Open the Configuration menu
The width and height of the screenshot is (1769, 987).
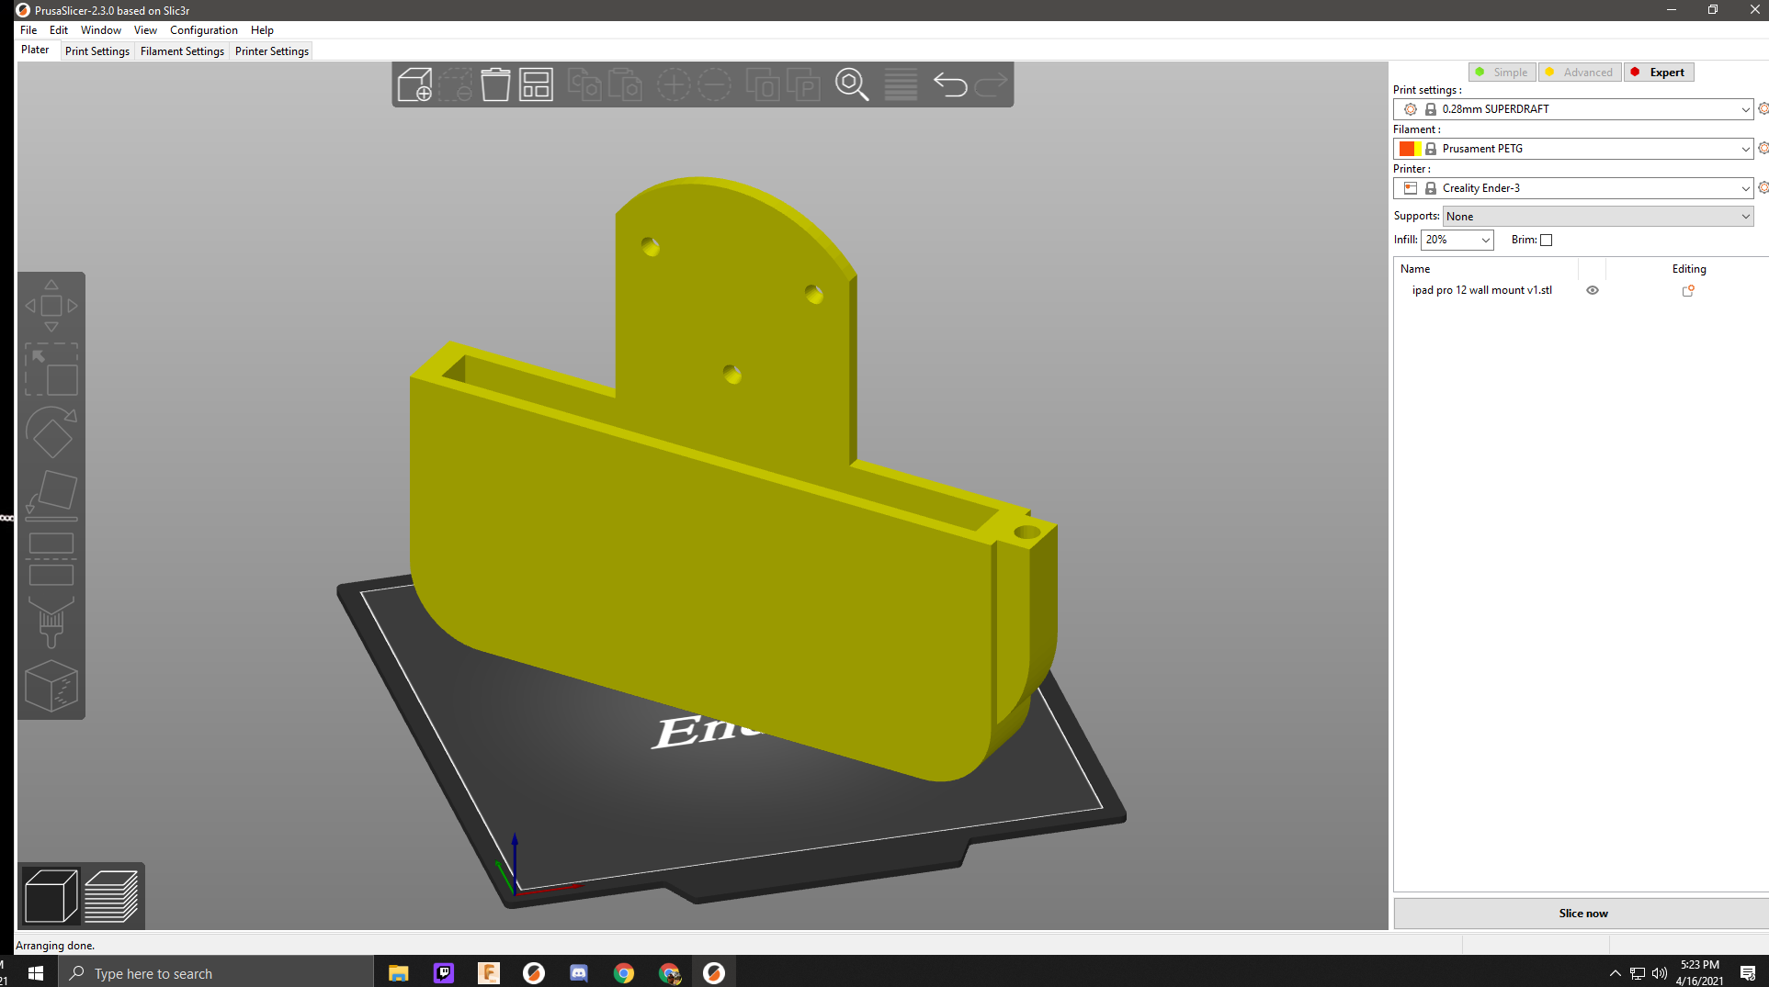pyautogui.click(x=204, y=30)
